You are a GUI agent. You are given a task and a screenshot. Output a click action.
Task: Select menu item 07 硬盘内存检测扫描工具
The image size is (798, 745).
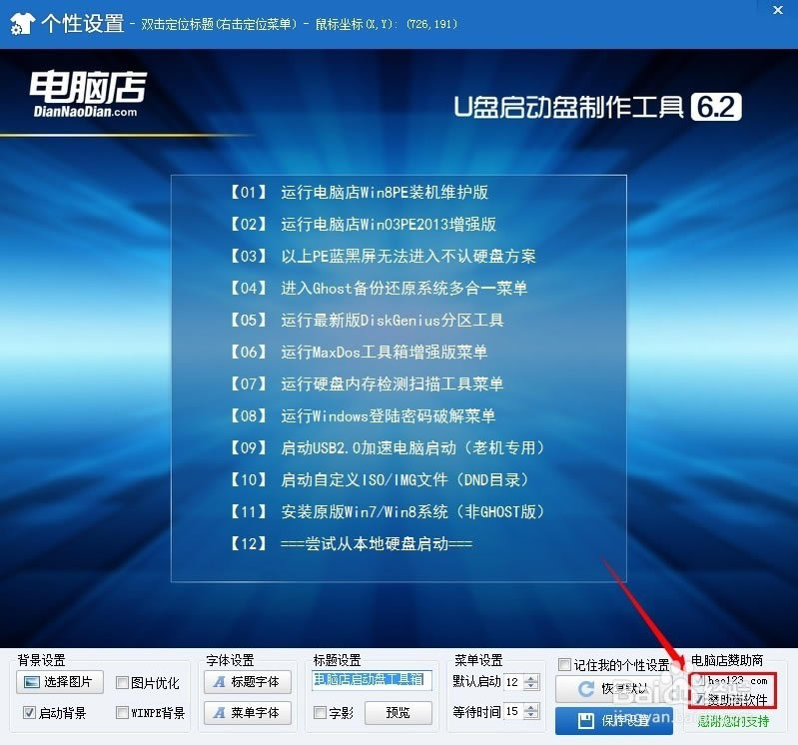[366, 383]
